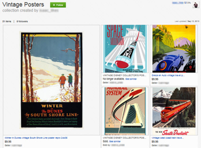Screen dimensions: 201x148
Task: Open the Space Mountain poster thumbnail
Action: [125, 49]
